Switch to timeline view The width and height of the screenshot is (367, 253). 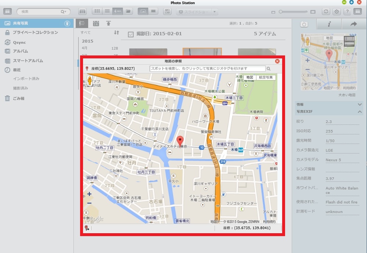118,11
